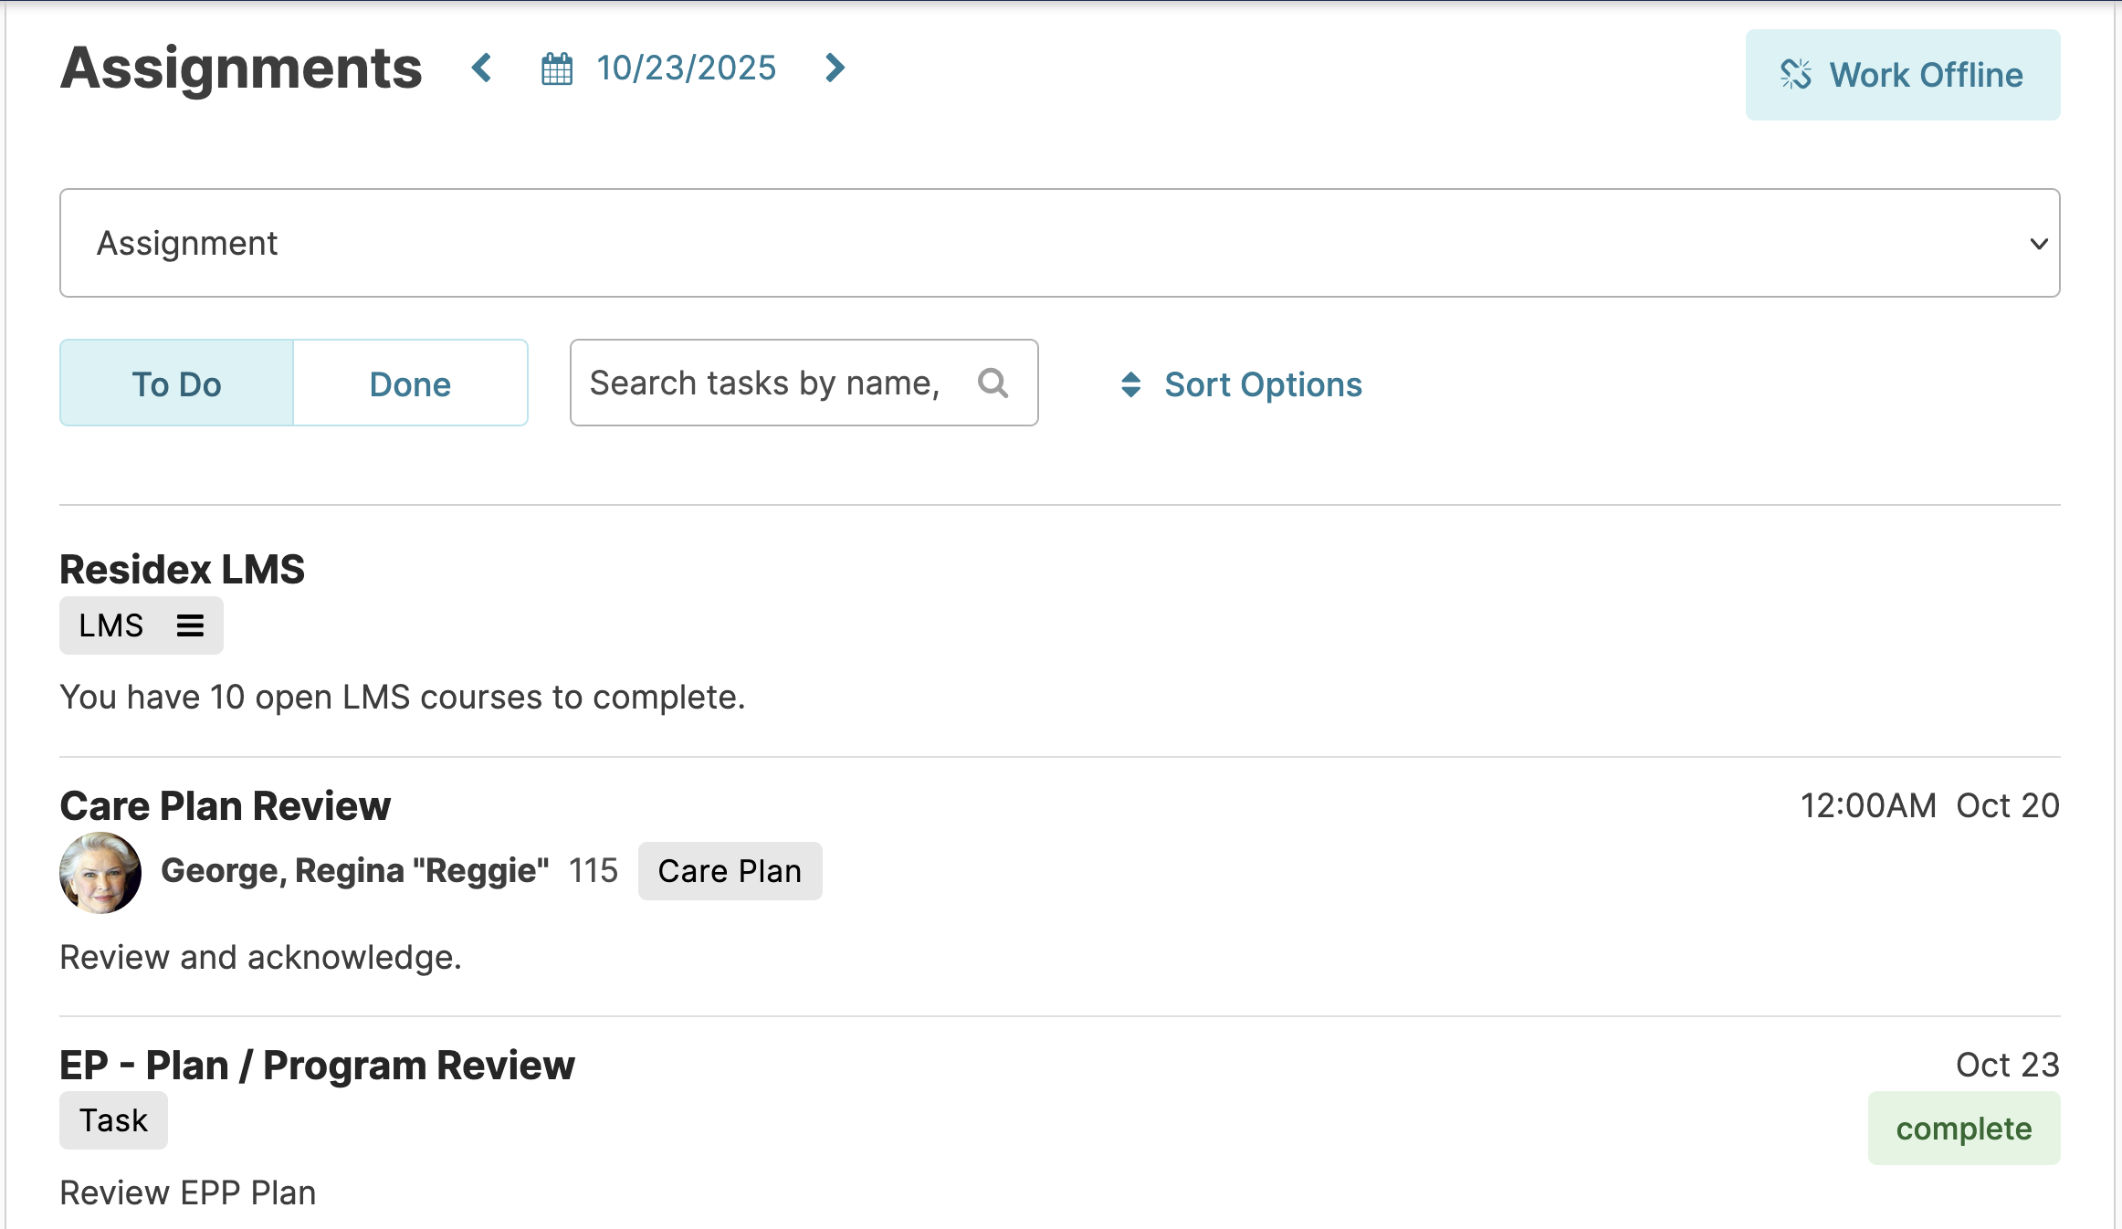Image resolution: width=2122 pixels, height=1229 pixels.
Task: Click the Task tag label
Action: [x=113, y=1120]
